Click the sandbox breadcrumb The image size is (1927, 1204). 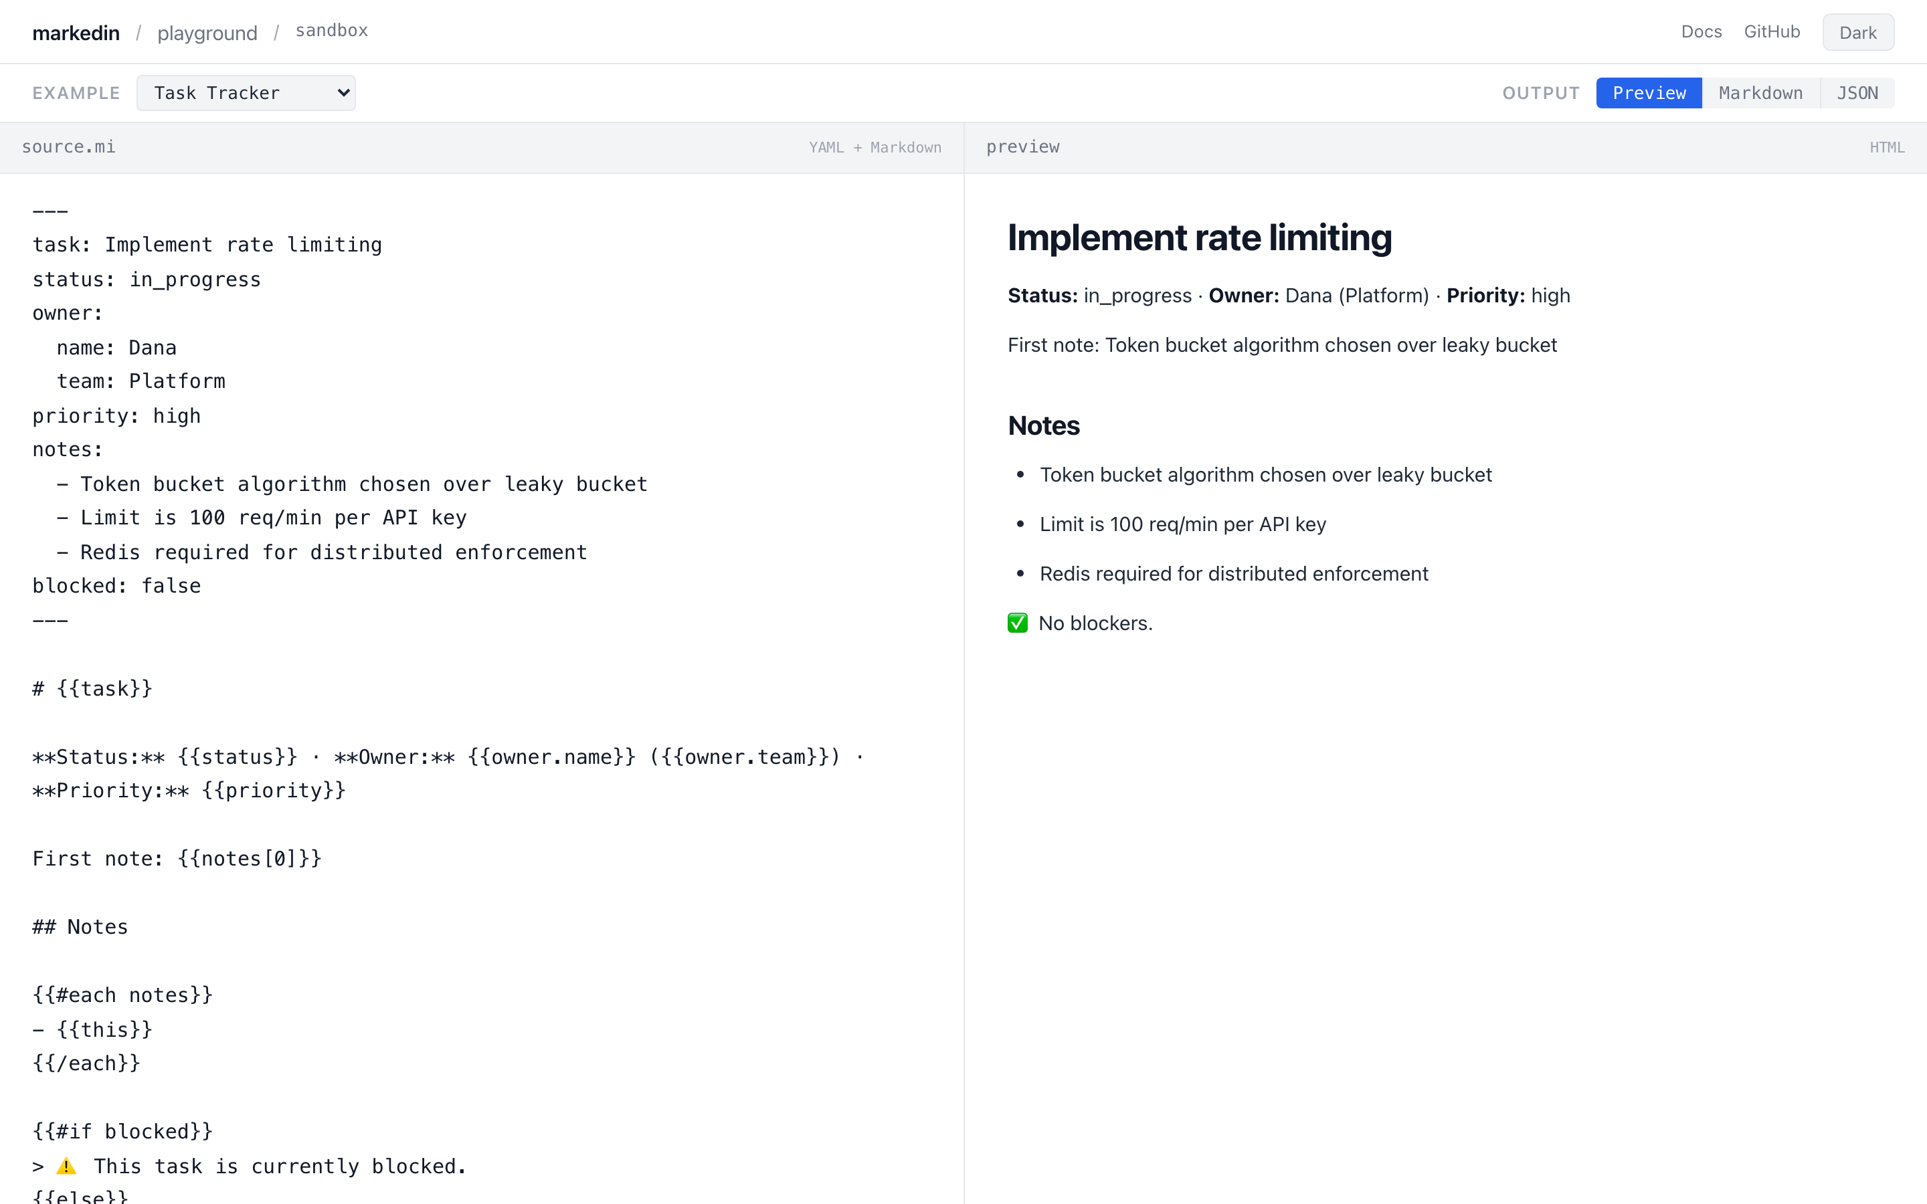(331, 30)
